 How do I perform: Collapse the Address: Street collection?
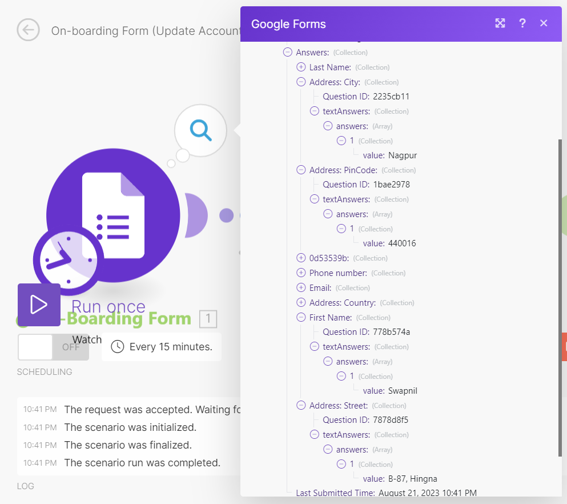pos(301,405)
